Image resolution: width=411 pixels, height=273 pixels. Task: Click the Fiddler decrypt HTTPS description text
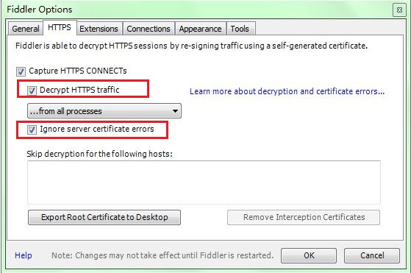(191, 46)
